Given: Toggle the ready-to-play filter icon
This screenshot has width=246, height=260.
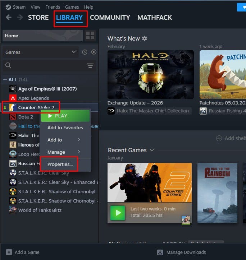Looking at the screenshot, I should [x=94, y=52].
